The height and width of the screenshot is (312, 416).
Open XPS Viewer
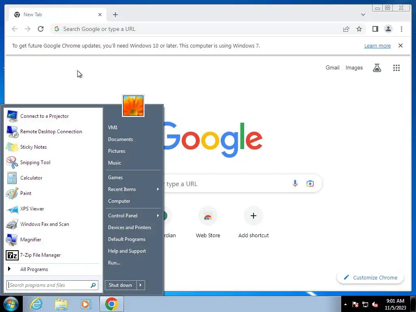point(53,209)
